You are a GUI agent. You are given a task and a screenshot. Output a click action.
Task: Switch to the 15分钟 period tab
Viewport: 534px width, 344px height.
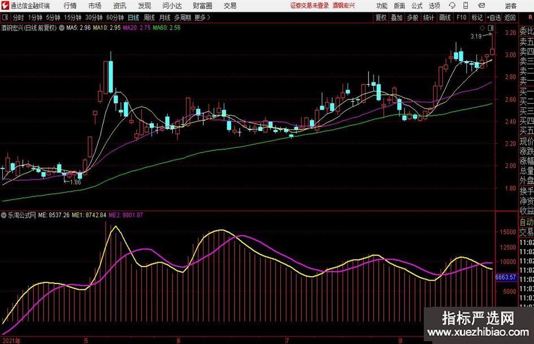click(72, 18)
